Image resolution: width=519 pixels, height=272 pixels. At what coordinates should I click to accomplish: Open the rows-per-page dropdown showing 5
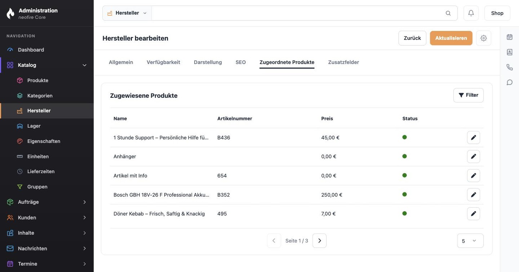point(470,241)
